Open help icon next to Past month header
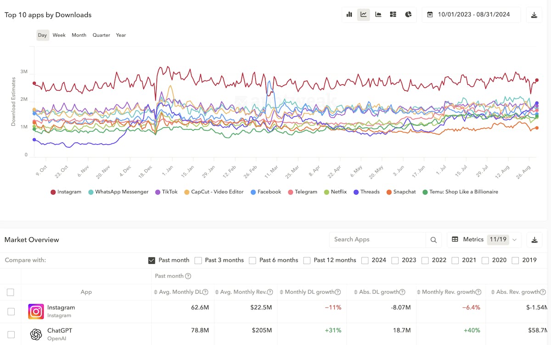 (x=188, y=276)
